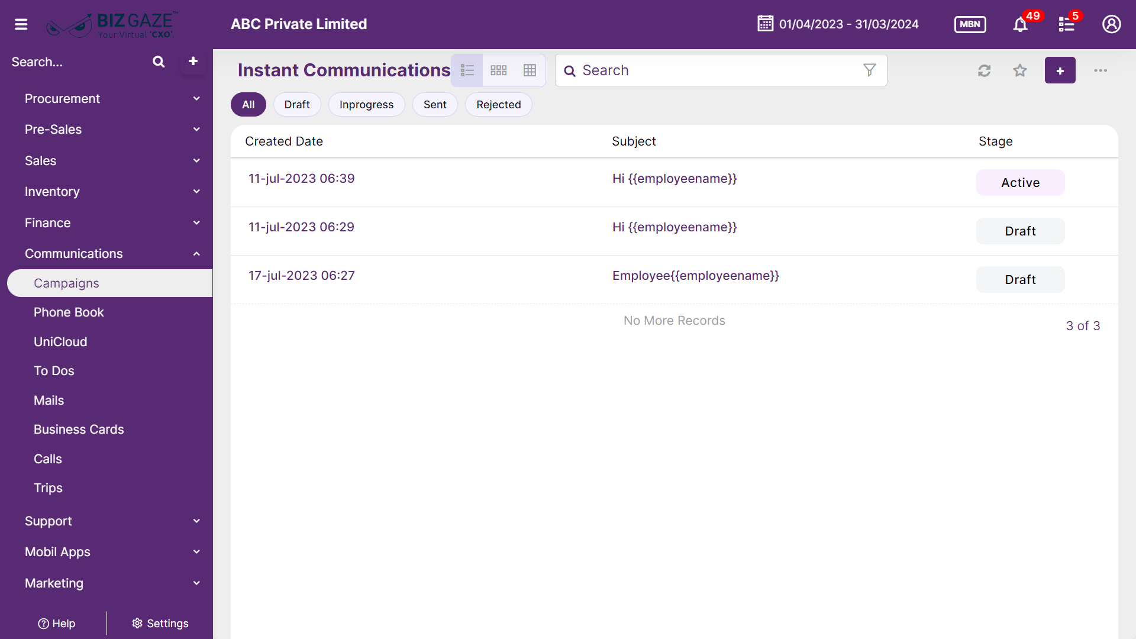Click subject Employee{{employeename}}
This screenshot has height=639, width=1136.
click(696, 275)
